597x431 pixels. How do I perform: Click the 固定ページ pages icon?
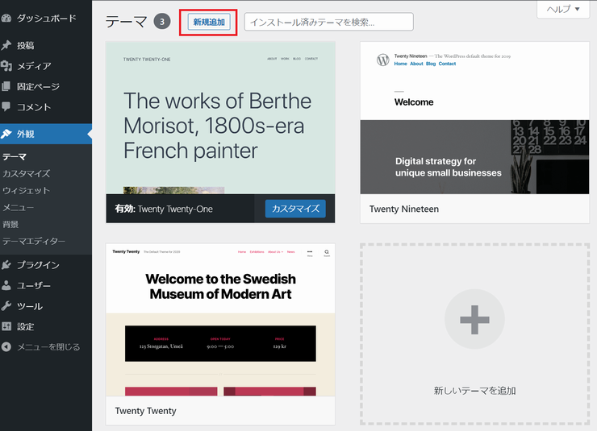click(x=6, y=86)
